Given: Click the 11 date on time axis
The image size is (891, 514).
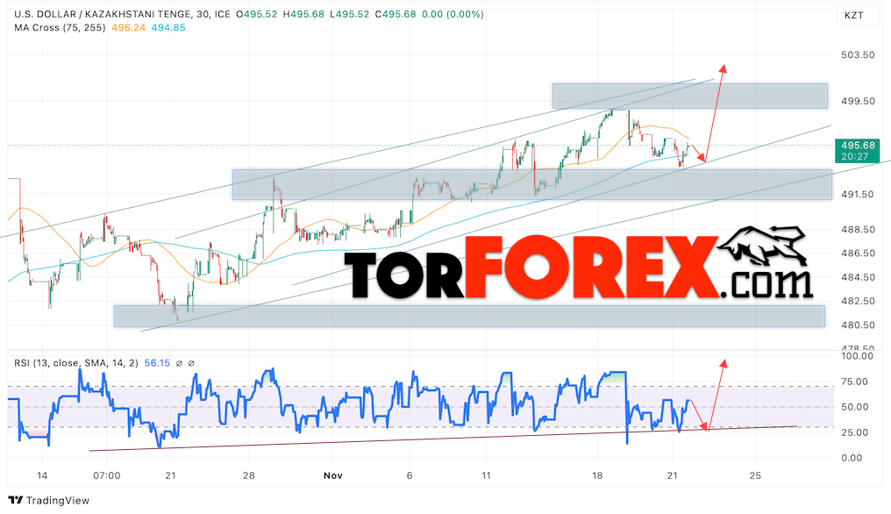Looking at the screenshot, I should 486,475.
